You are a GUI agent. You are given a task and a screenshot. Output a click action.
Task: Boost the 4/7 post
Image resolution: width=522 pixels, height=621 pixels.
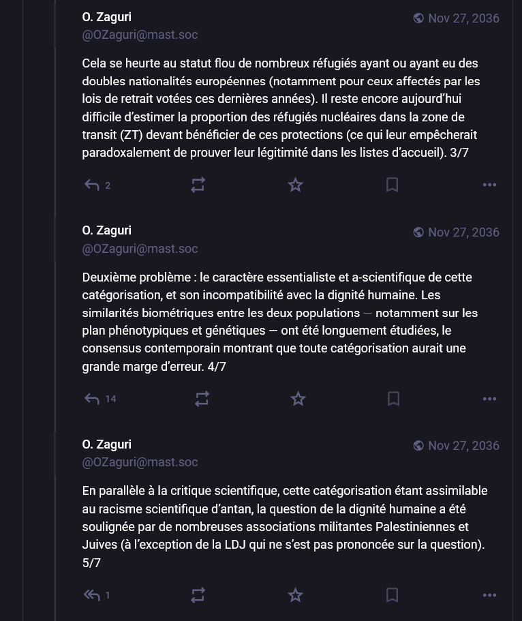[202, 399]
